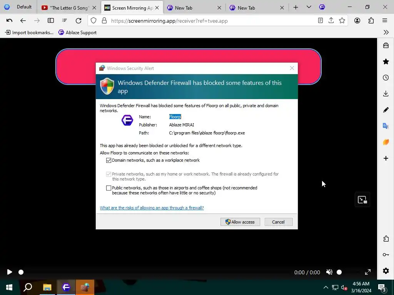Click the Default workspace button

[18, 7]
